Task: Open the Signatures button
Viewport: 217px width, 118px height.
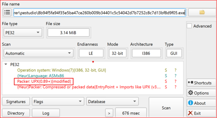Action: 16,102
